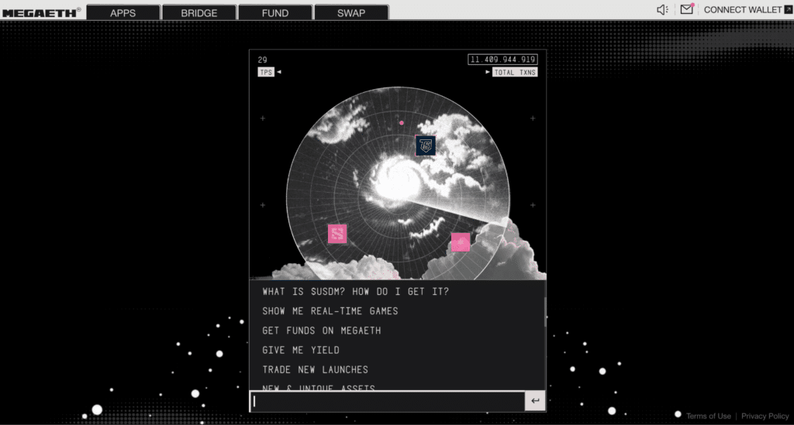Click the MEGAETH logo
This screenshot has height=425, width=794.
pyautogui.click(x=40, y=12)
